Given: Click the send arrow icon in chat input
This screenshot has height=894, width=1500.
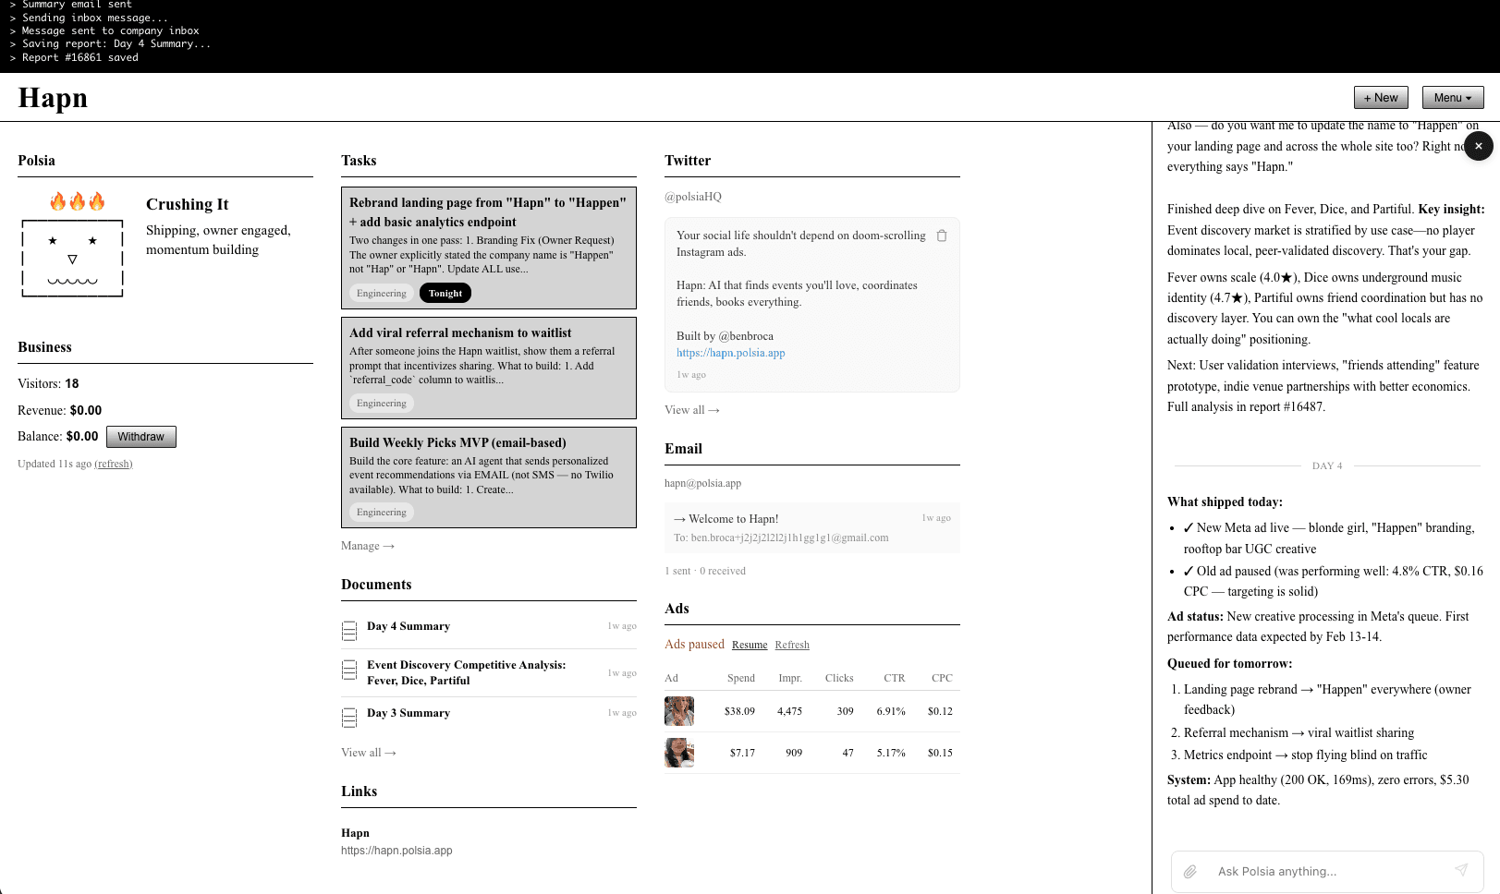Looking at the screenshot, I should pyautogui.click(x=1462, y=870).
